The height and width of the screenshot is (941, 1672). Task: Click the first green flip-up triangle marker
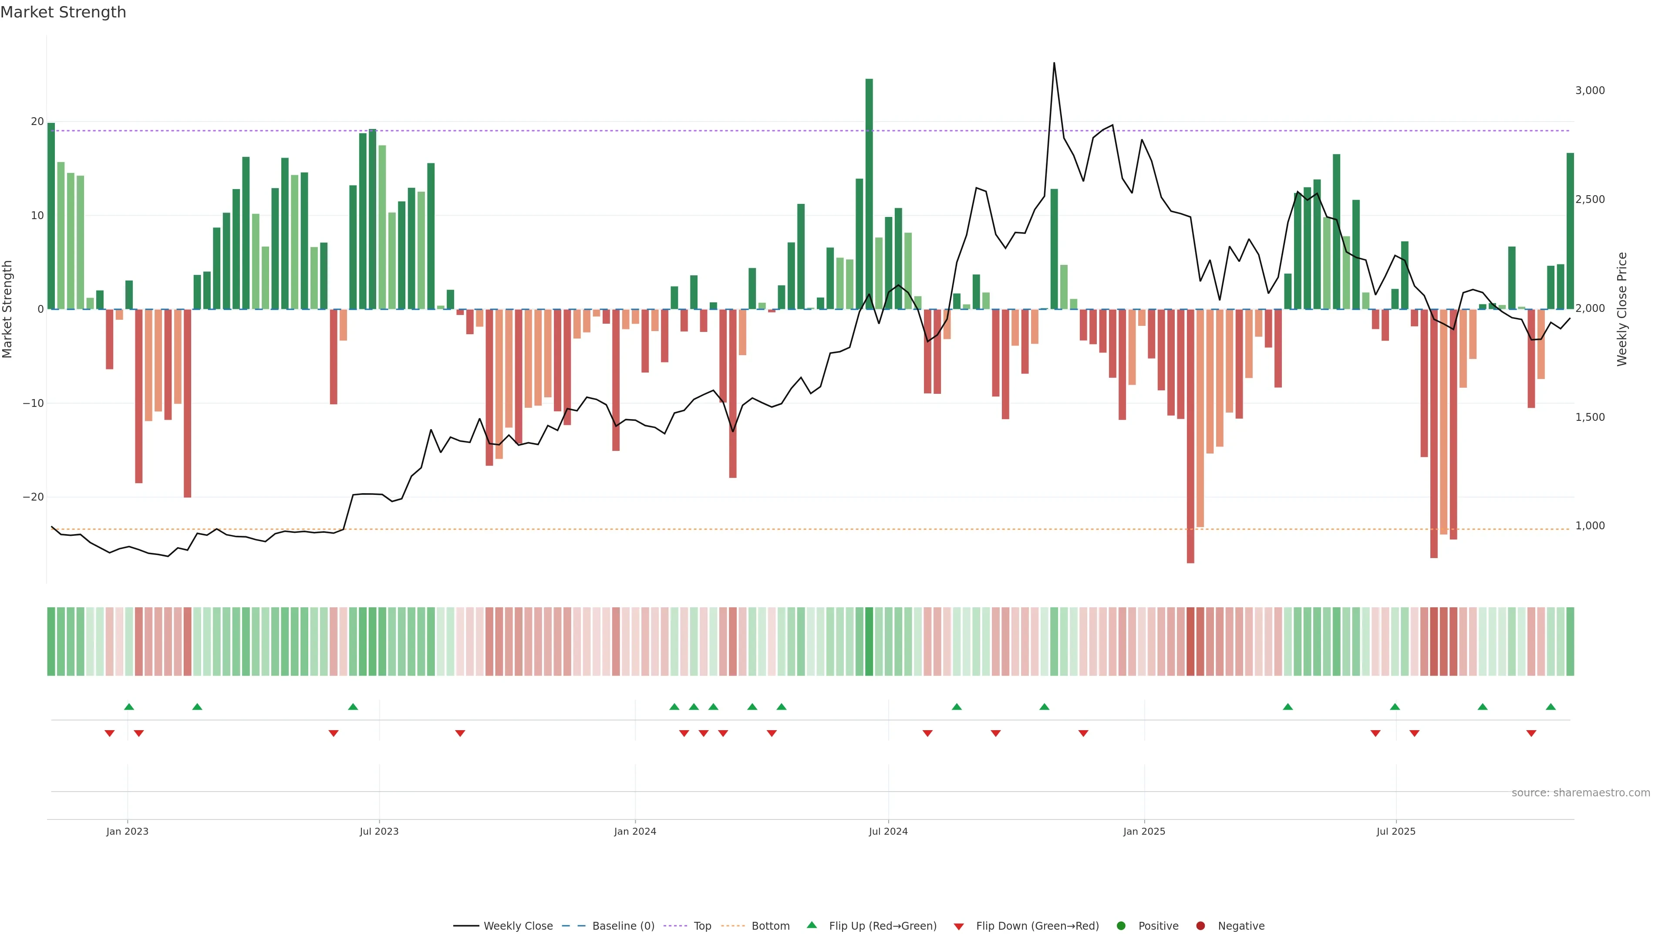click(129, 707)
